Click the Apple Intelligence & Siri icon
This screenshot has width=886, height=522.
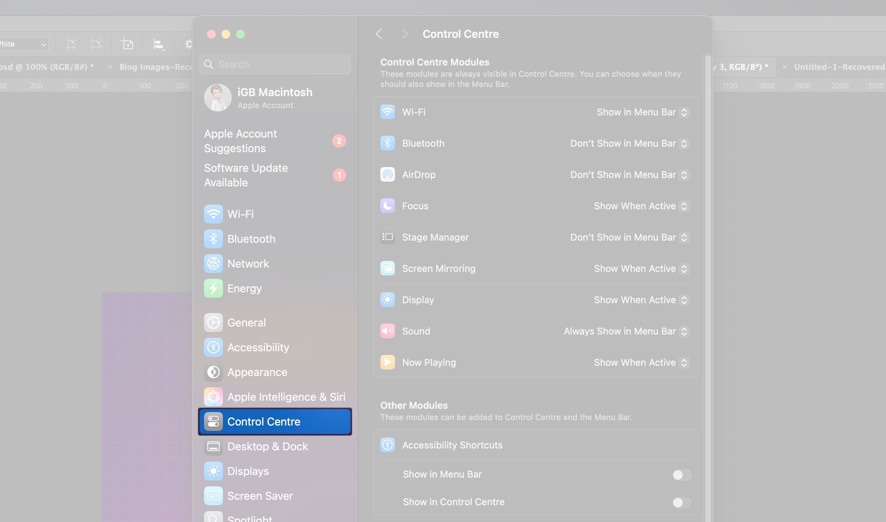(x=213, y=397)
